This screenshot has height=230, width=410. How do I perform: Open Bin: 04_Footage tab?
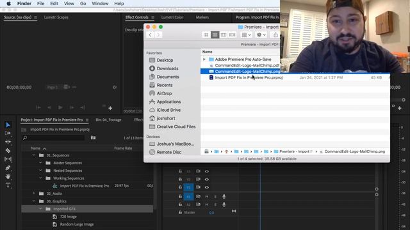pyautogui.click(x=108, y=119)
